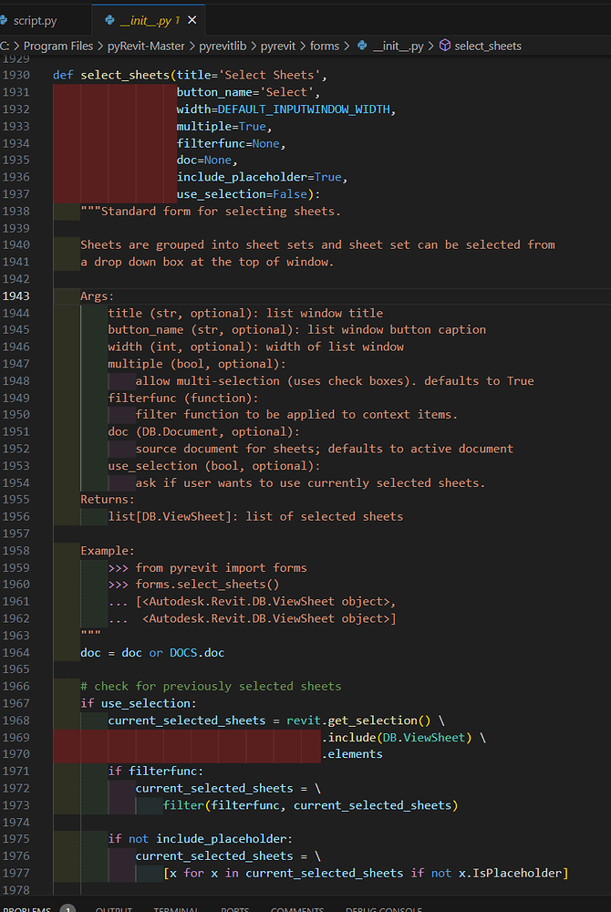This screenshot has width=611, height=912.
Task: Open the Debug Console panel tab
Action: pos(383,908)
